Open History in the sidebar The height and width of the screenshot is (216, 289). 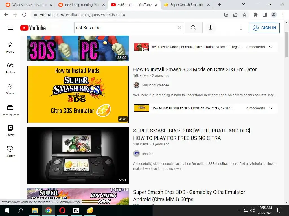pyautogui.click(x=10, y=151)
